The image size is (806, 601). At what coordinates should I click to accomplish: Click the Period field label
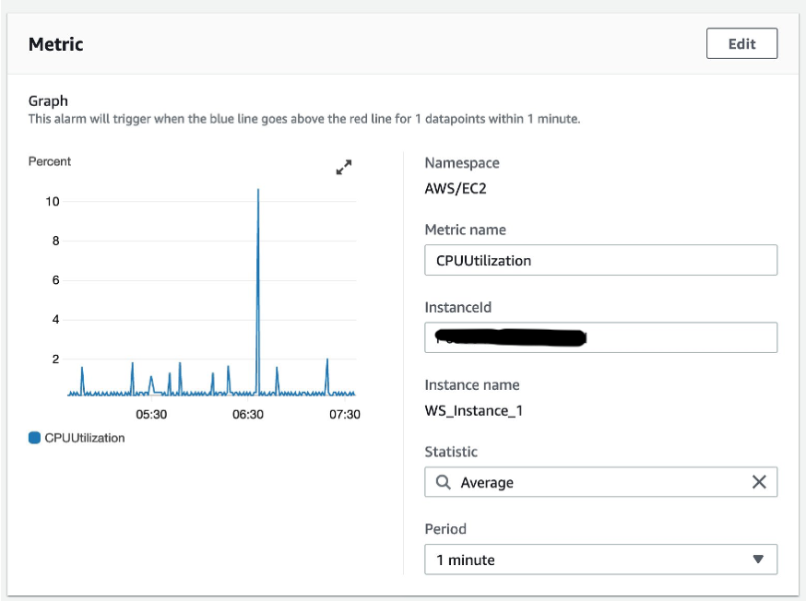445,528
